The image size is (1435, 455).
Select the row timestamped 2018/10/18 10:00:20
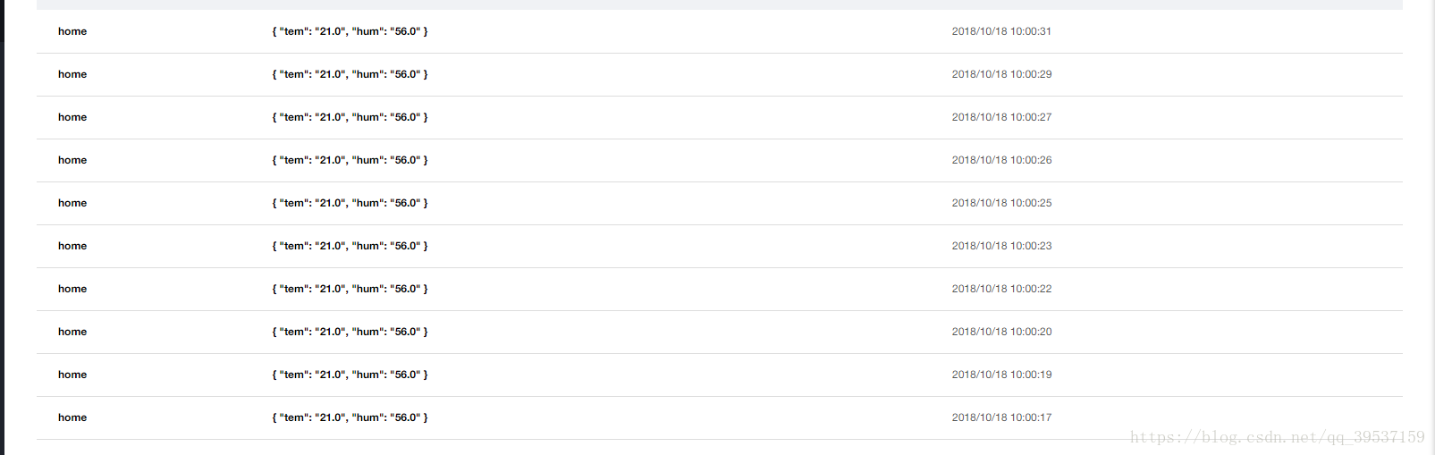click(719, 332)
